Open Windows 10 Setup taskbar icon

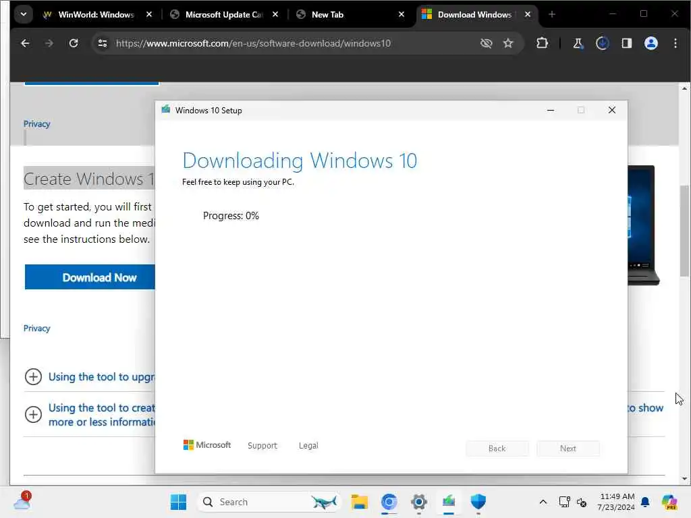(449, 502)
